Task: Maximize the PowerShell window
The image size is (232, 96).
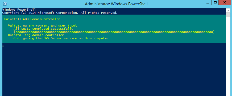Action: [215, 3]
